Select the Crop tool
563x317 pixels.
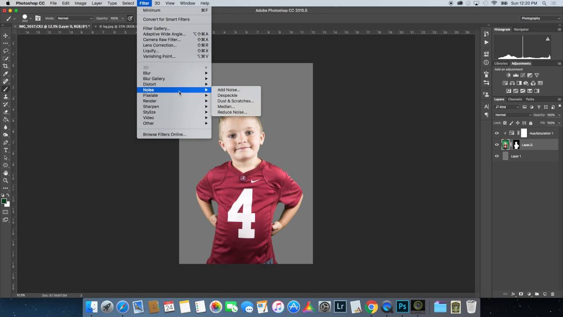tap(6, 66)
